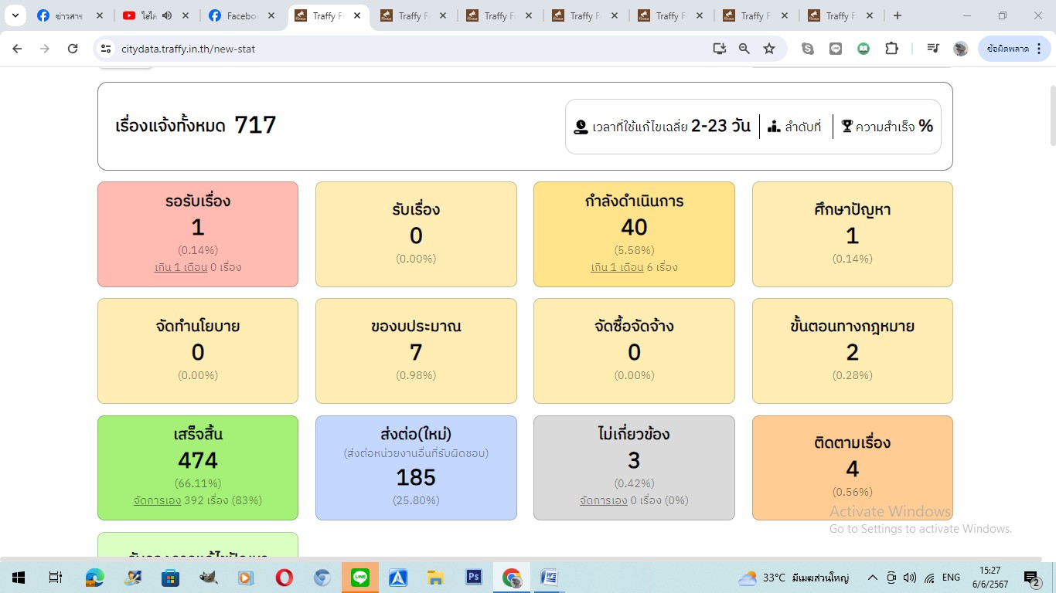The height and width of the screenshot is (593, 1056).
Task: Show hidden system tray icons chevron
Action: pyautogui.click(x=872, y=578)
